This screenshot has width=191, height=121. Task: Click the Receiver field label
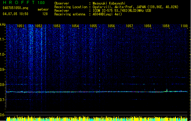pos(62,11)
